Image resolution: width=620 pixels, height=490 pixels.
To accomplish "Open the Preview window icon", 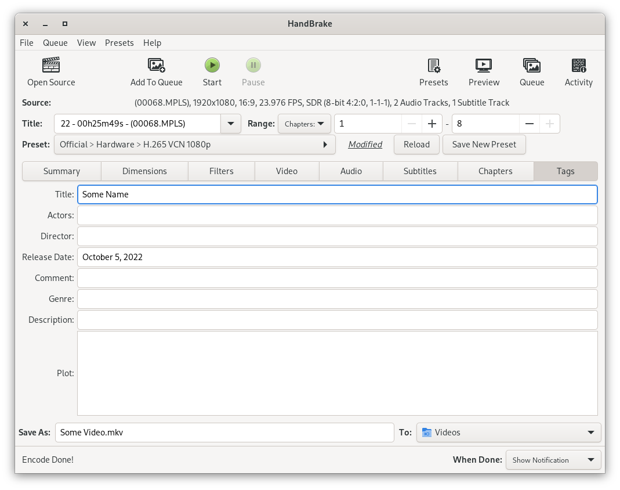I will coord(484,65).
